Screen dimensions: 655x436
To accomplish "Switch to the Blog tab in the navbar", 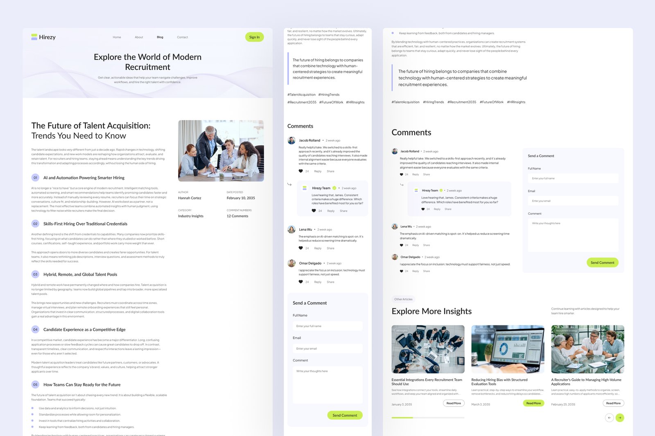I will 160,37.
